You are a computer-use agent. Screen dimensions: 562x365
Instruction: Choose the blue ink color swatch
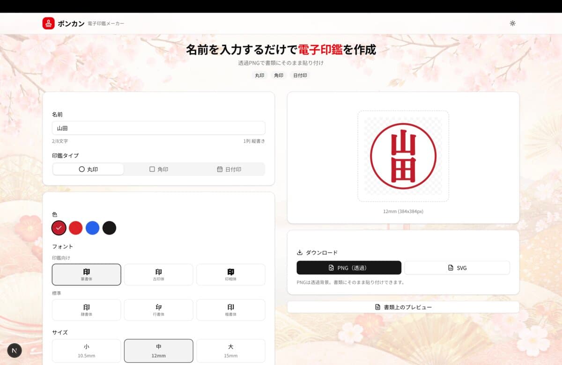[x=92, y=228]
